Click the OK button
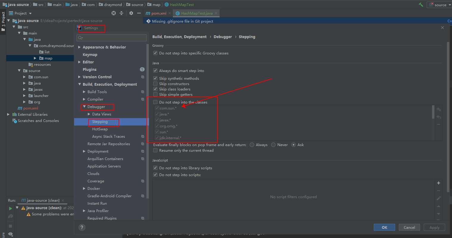 384,227
